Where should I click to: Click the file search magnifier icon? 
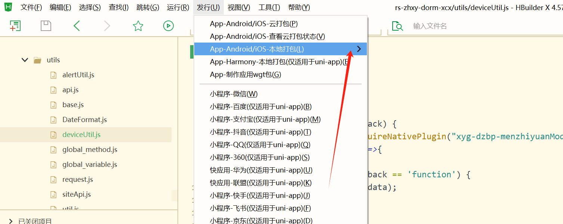(397, 26)
